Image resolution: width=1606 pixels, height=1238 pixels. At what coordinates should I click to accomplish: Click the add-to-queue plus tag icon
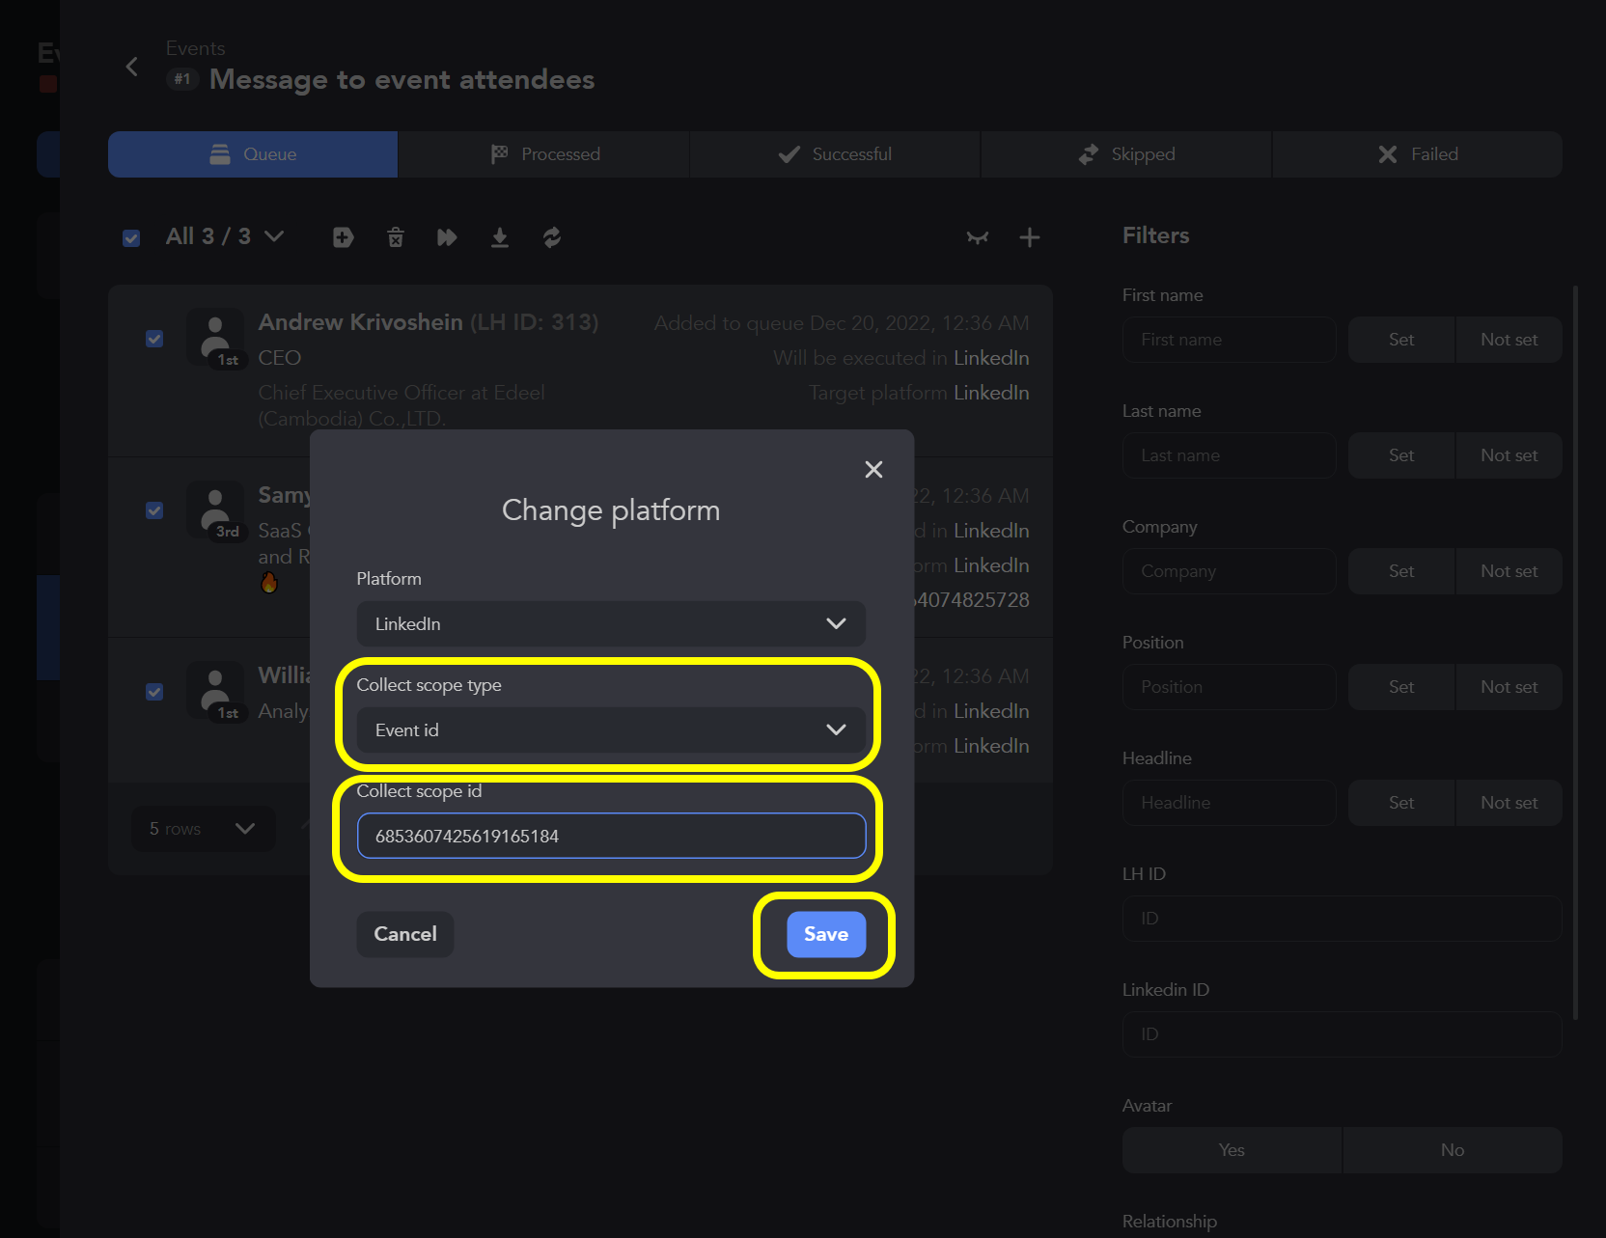343,237
